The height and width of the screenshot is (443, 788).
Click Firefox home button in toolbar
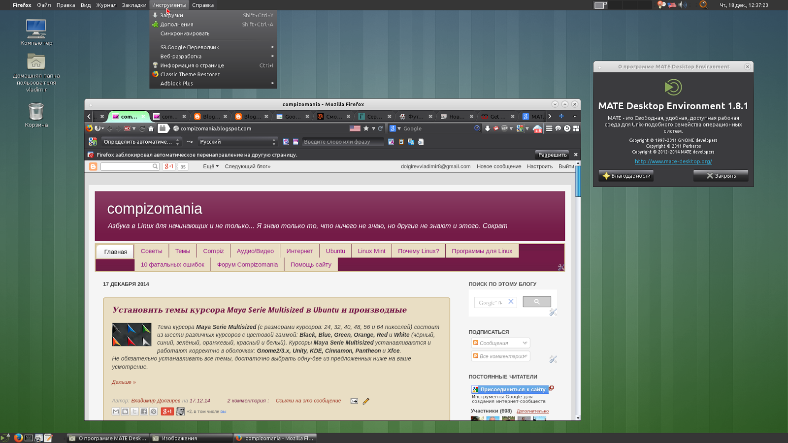tap(151, 128)
